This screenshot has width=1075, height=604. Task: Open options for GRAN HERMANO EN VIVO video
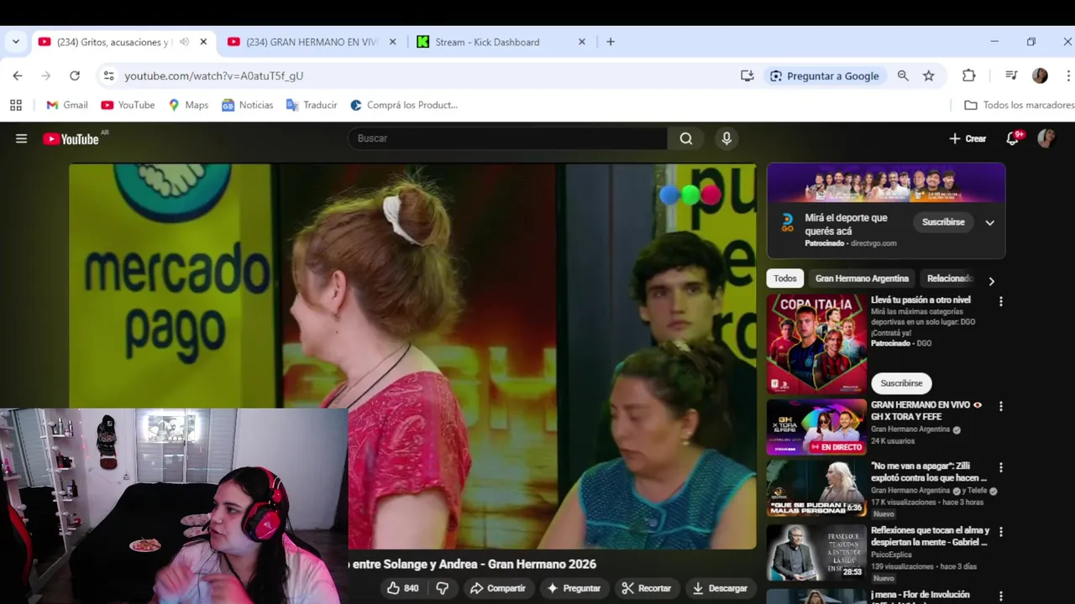coord(1000,406)
